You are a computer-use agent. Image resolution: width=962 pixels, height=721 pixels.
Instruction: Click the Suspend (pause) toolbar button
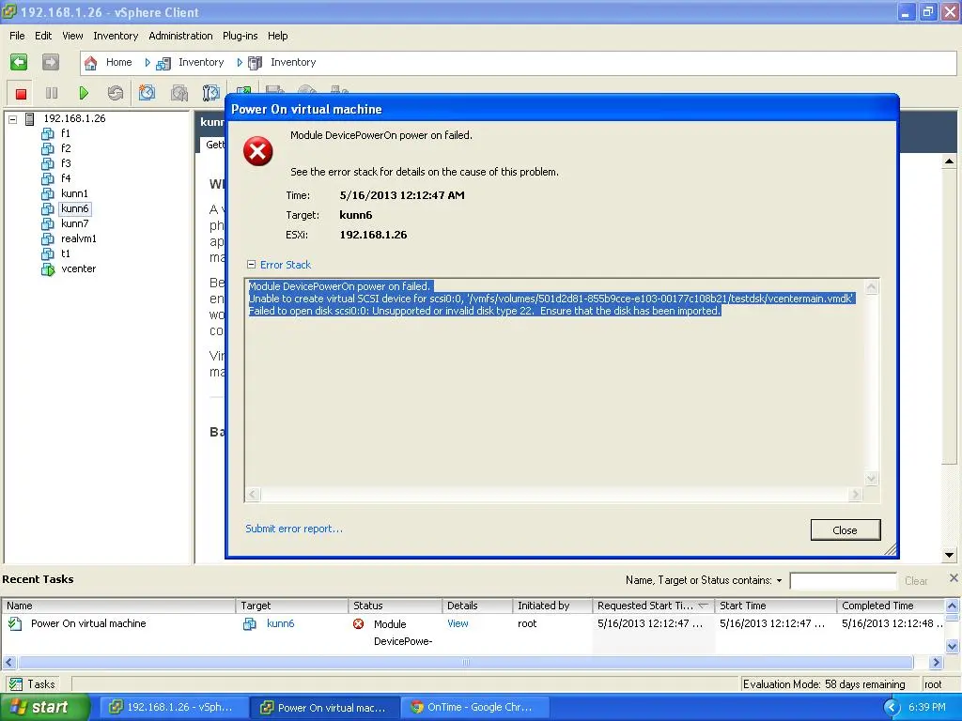52,93
